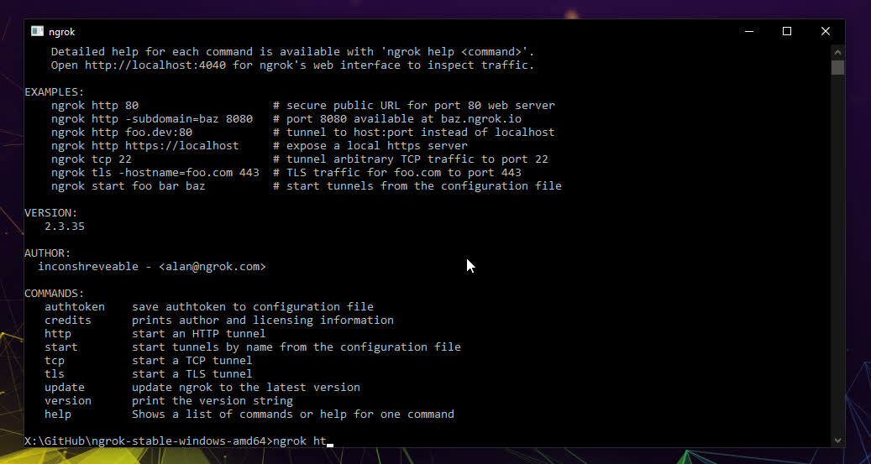
Task: Click the description 'prints author and licensing information'
Action: point(263,321)
